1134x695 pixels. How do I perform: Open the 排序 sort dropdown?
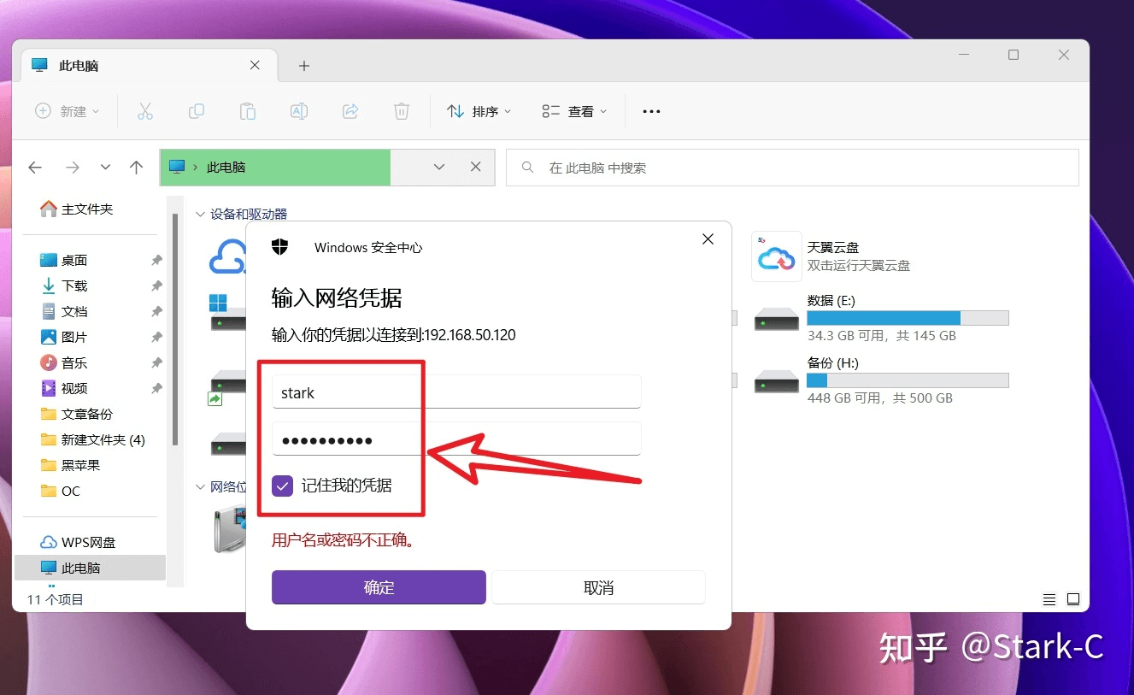tap(479, 110)
